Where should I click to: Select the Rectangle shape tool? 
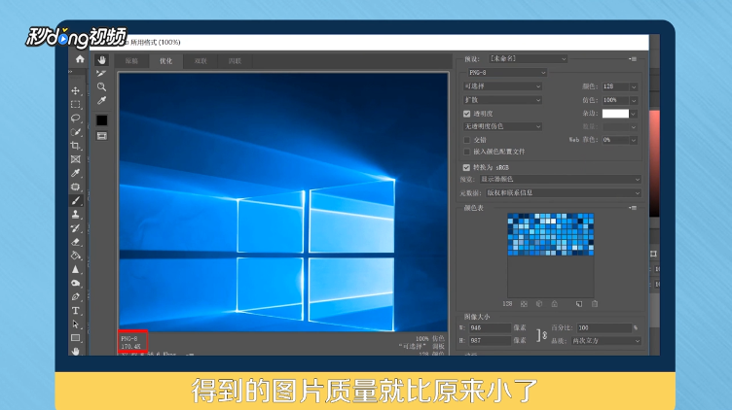pyautogui.click(x=75, y=338)
